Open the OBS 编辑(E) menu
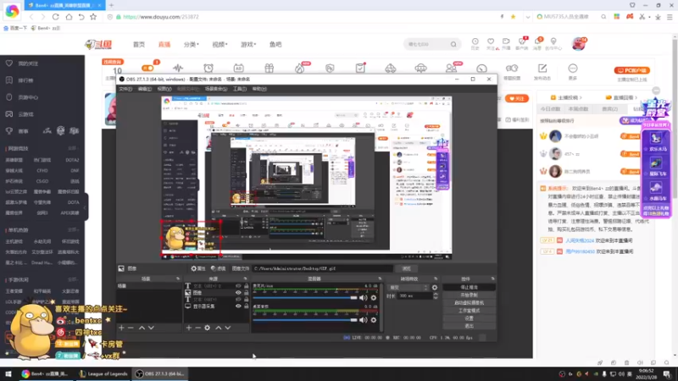The height and width of the screenshot is (381, 678). [144, 89]
